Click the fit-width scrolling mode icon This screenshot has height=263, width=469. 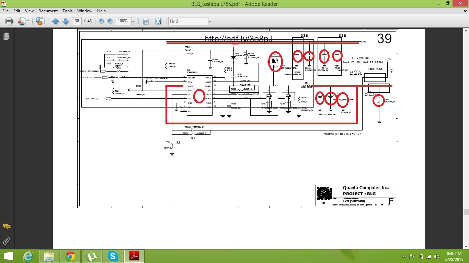coord(146,21)
